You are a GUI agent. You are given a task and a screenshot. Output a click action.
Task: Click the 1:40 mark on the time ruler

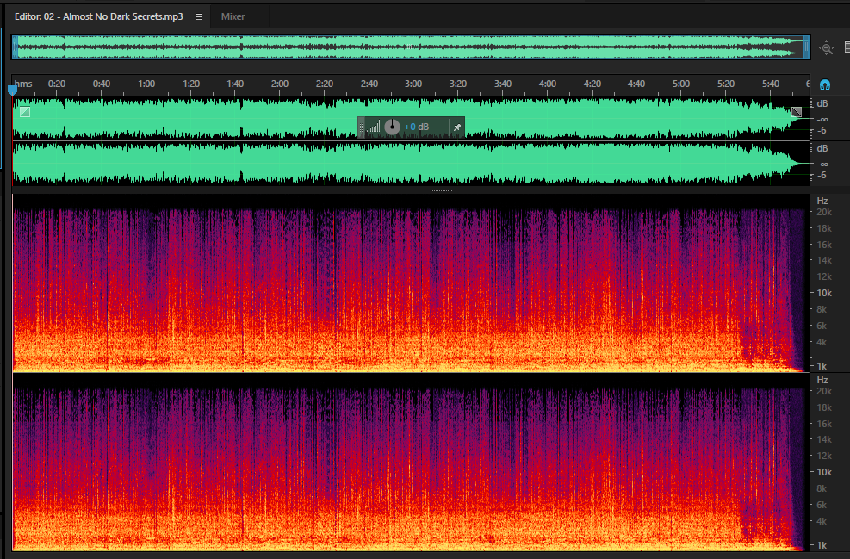click(x=235, y=84)
